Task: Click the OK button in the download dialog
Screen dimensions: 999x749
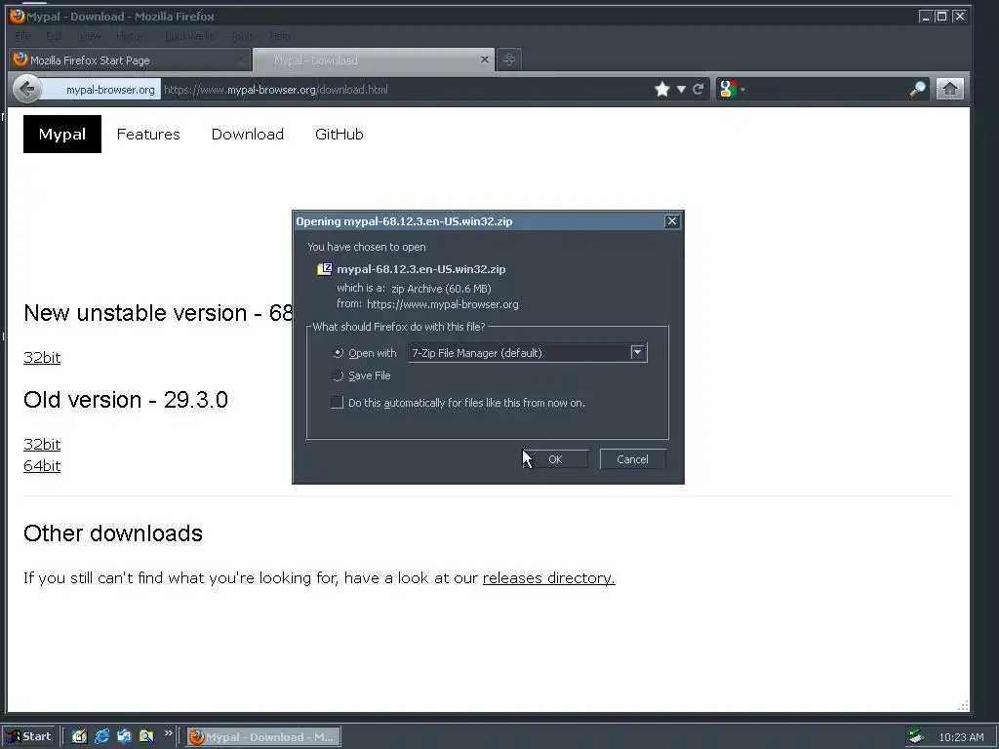Action: click(555, 459)
